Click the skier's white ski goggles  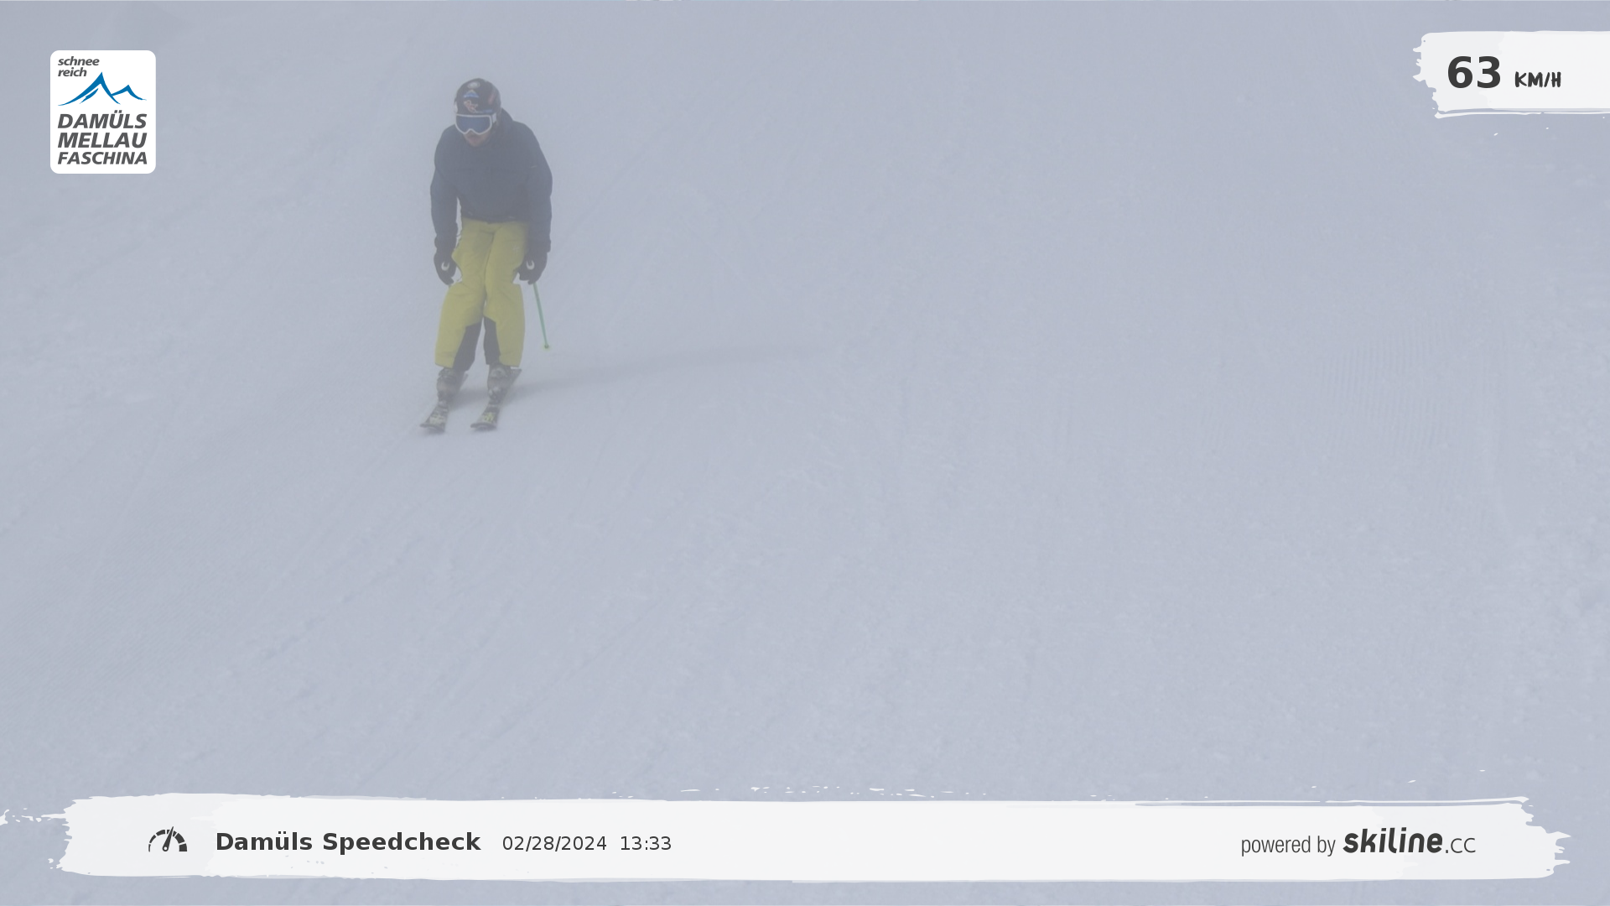[x=474, y=123]
